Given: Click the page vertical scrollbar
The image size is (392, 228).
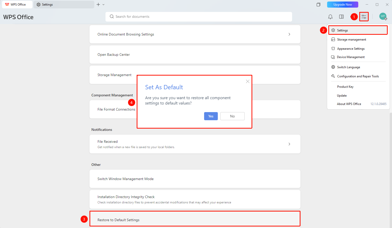Looking at the screenshot, I should [x=391, y=170].
